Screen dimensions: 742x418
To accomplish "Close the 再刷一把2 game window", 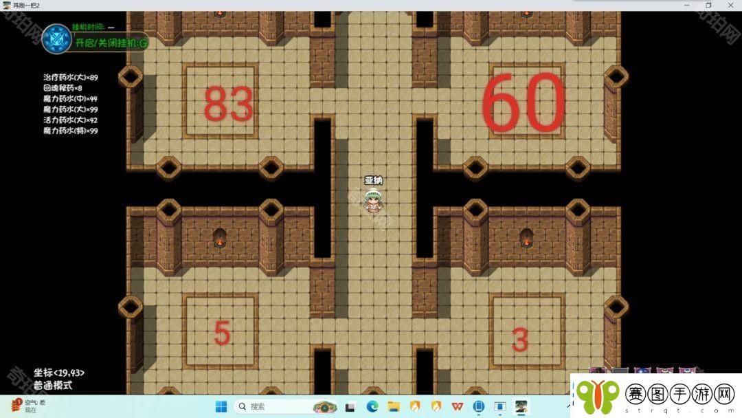I will (730, 5).
